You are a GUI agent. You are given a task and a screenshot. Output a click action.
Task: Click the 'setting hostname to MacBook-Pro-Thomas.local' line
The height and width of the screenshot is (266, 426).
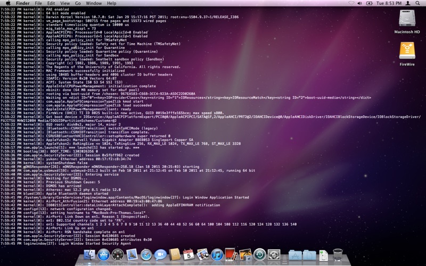(73, 213)
